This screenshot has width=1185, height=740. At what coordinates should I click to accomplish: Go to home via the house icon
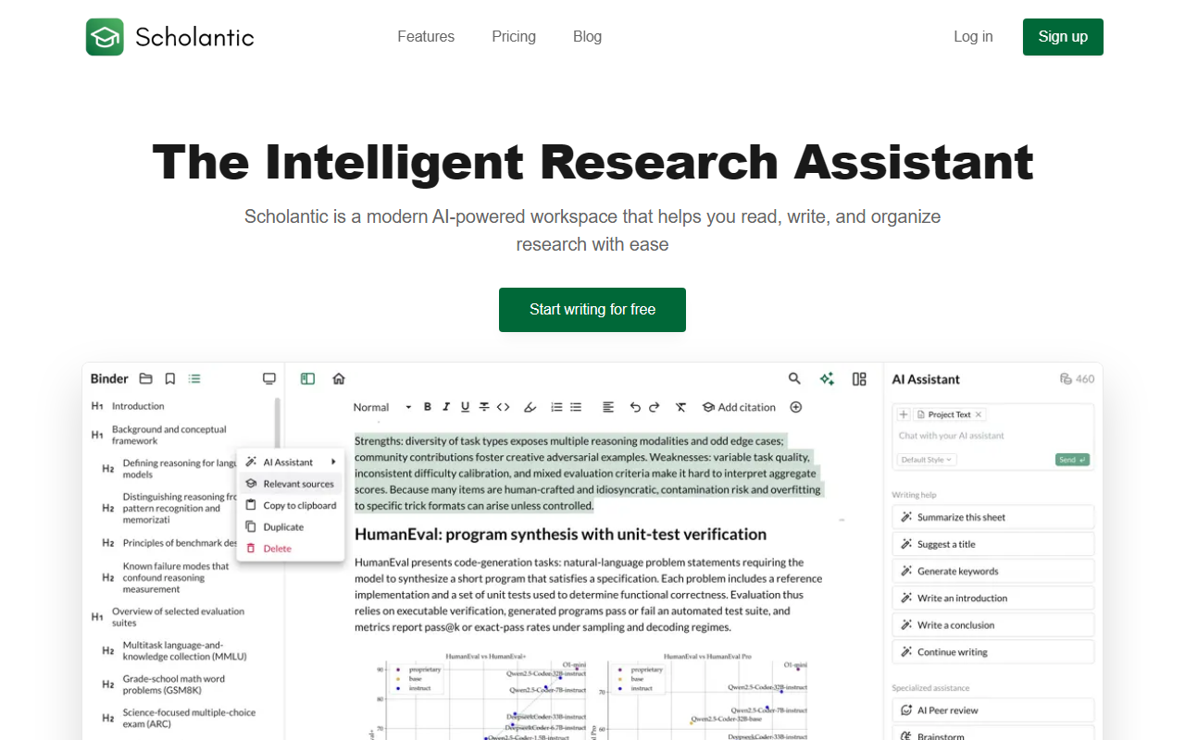pyautogui.click(x=339, y=378)
